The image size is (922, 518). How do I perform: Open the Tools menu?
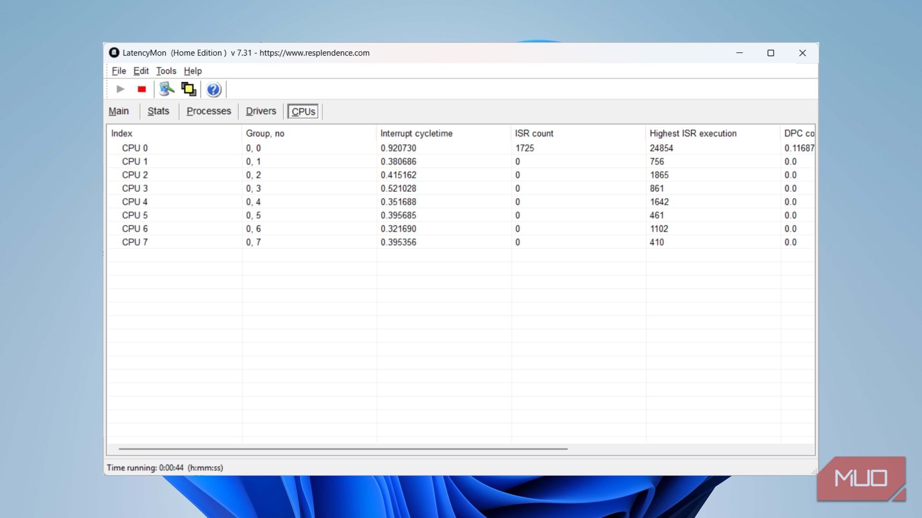click(166, 71)
